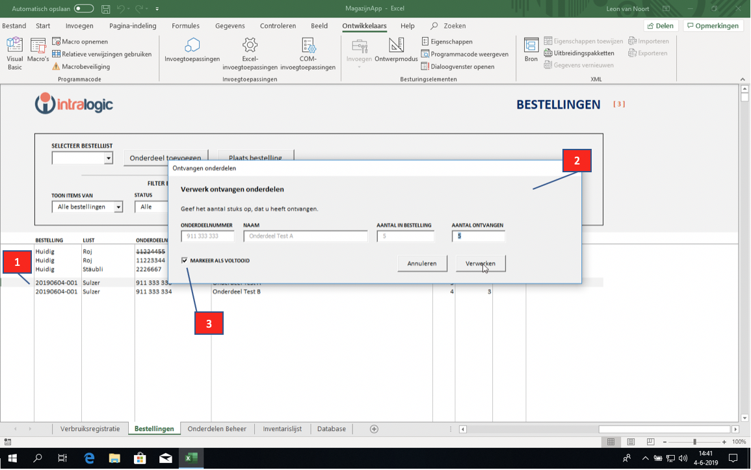751x470 pixels.
Task: Toggle Automatisch opslaan switch
Action: click(83, 8)
